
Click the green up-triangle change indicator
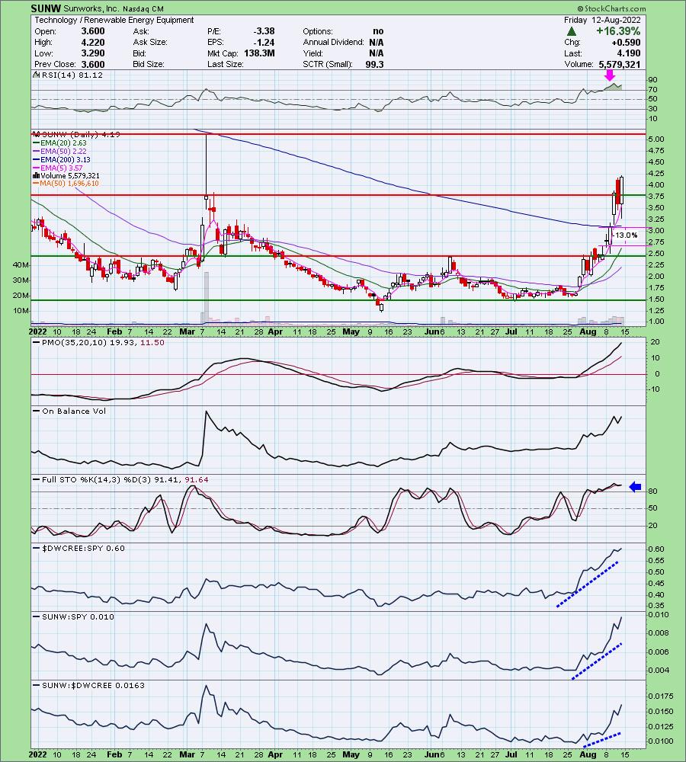pyautogui.click(x=572, y=31)
